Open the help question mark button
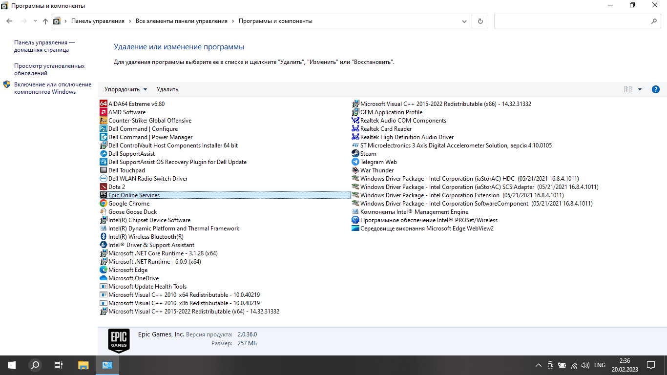Screen dimensions: 667x375 point(656,89)
